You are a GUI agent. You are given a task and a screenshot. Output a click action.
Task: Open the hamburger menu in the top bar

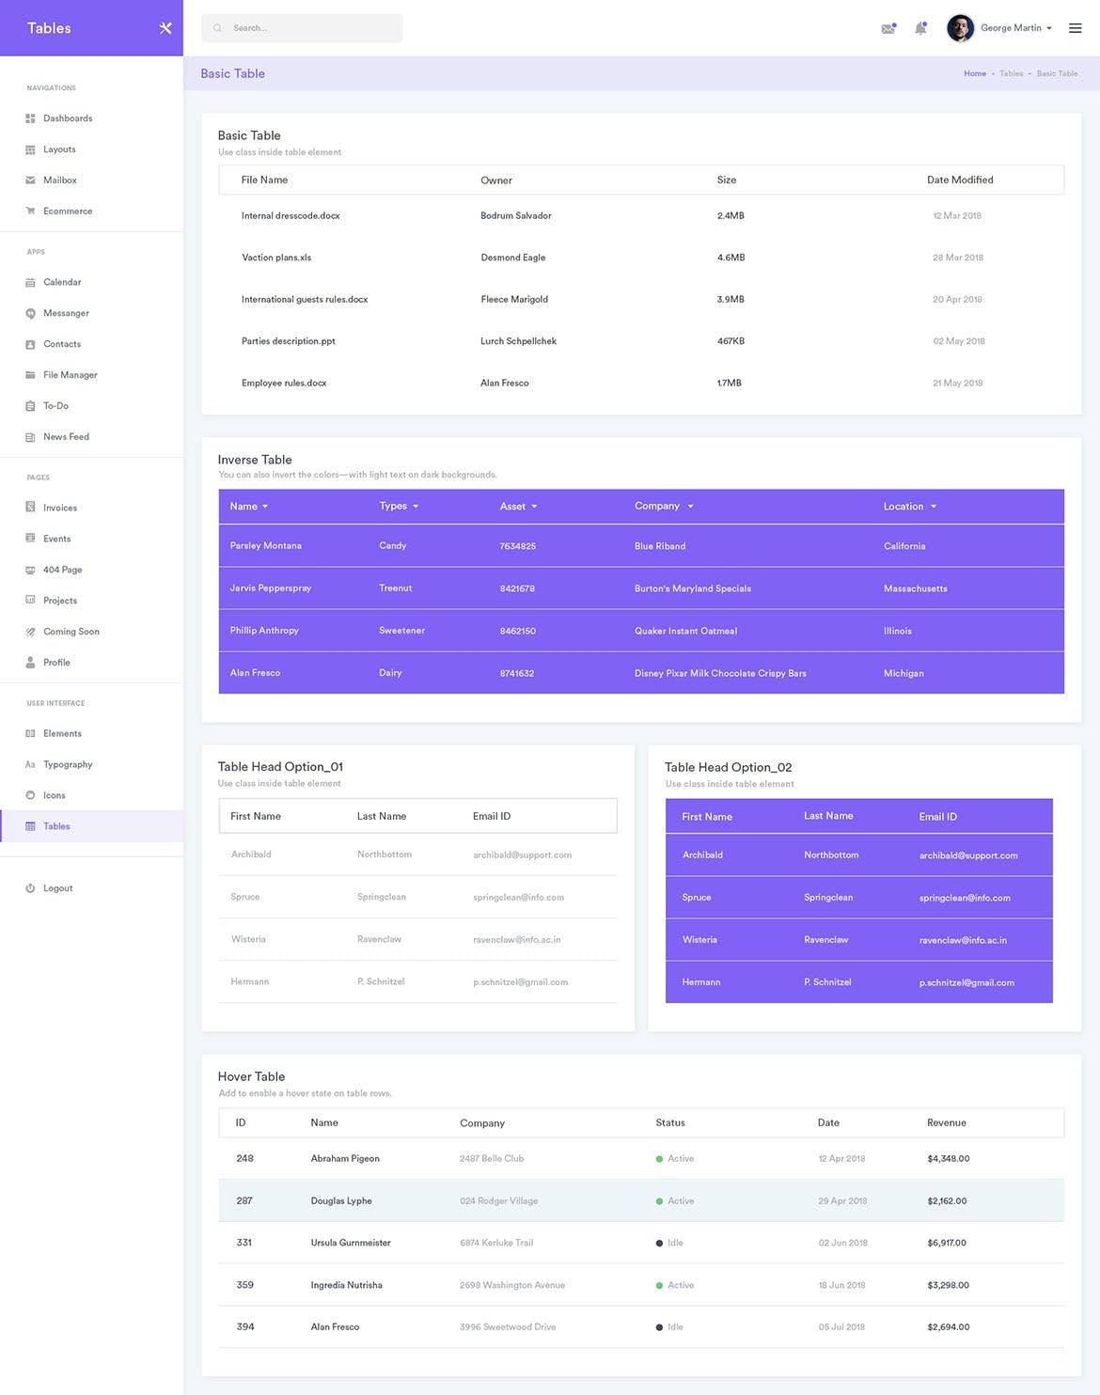[1075, 27]
